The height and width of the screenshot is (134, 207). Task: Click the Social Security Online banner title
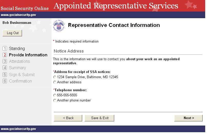25,8
